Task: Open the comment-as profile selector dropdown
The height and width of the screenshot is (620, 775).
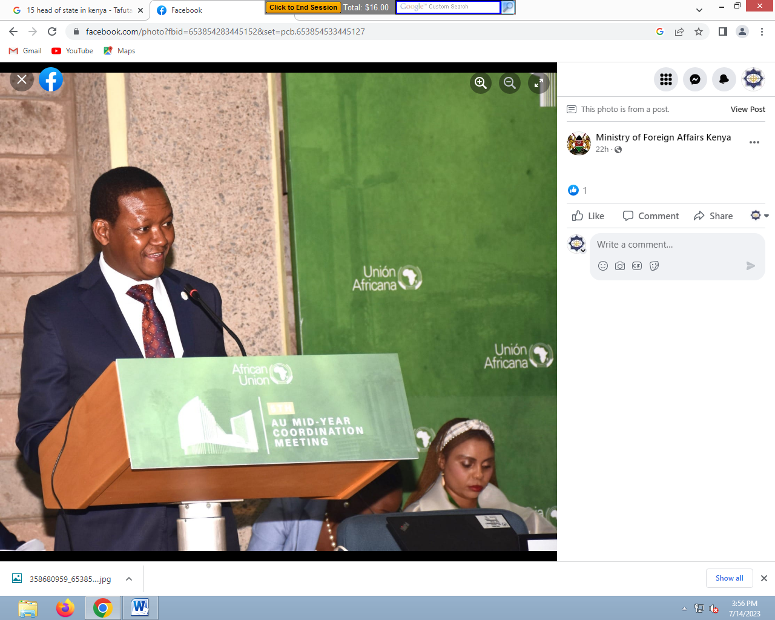Action: 759,216
